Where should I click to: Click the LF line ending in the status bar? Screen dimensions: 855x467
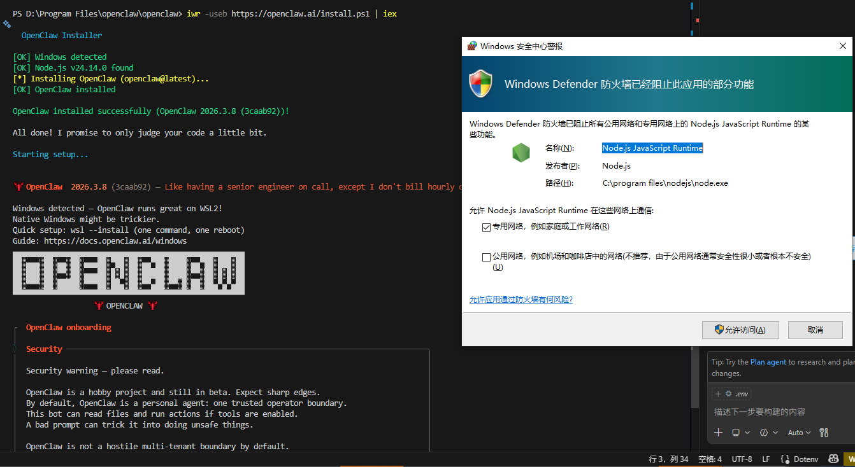[x=766, y=459]
